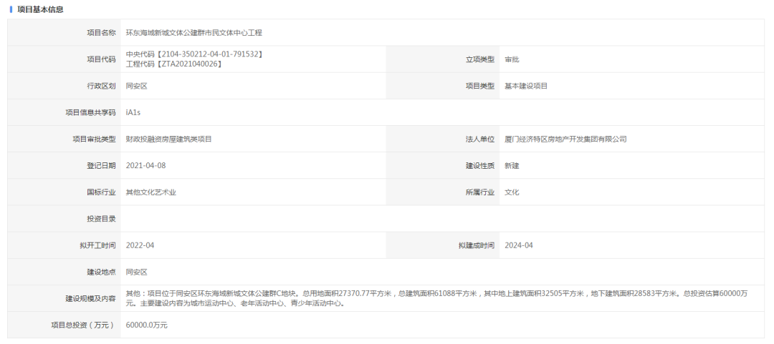Viewport: 774px width, 344px height.
Task: Select the 项目类型 label
Action: coord(479,86)
